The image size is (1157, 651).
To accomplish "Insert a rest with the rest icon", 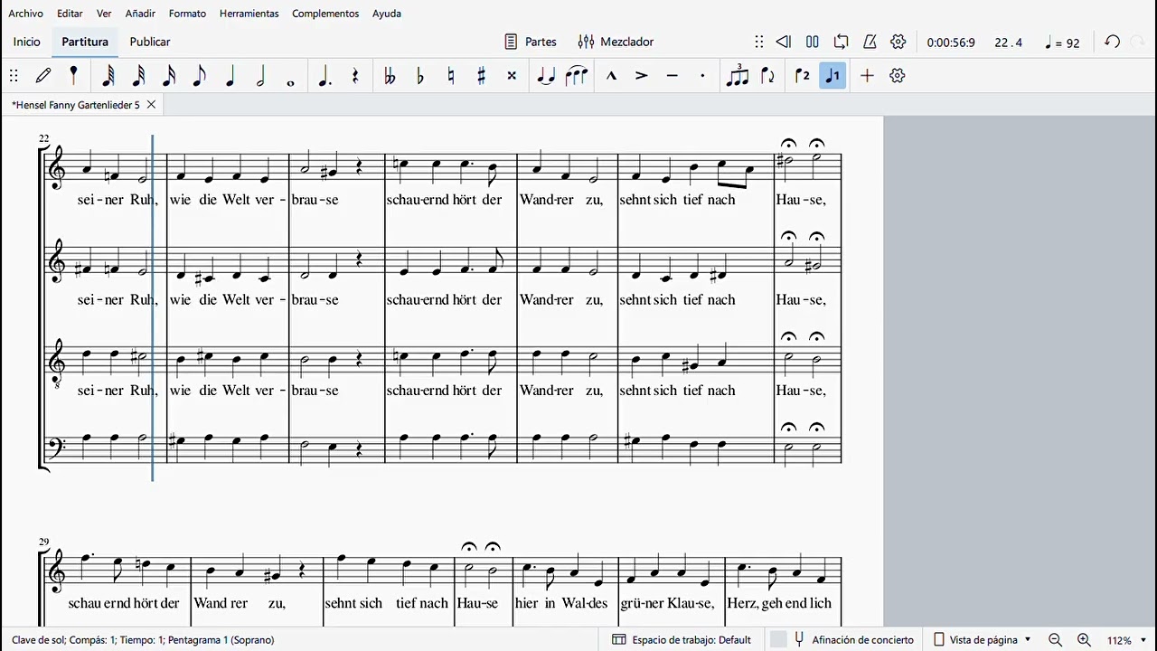I will tap(355, 76).
